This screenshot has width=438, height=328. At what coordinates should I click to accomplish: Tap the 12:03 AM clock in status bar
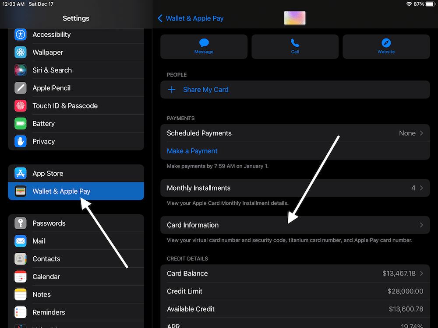pyautogui.click(x=14, y=4)
